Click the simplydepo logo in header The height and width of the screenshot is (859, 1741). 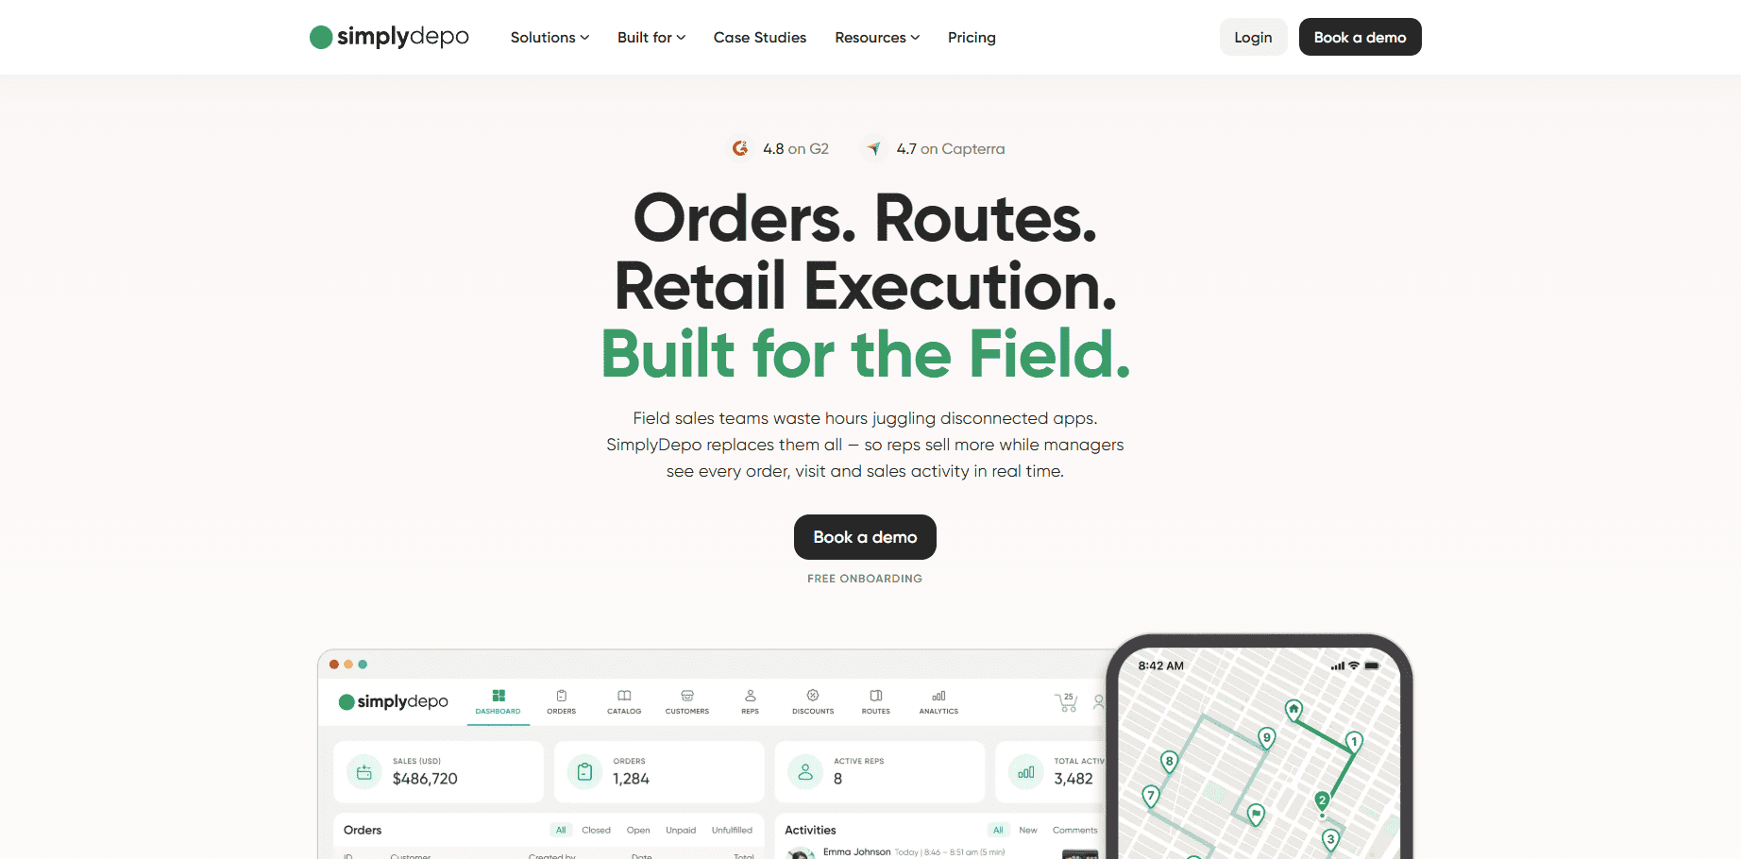click(x=389, y=37)
